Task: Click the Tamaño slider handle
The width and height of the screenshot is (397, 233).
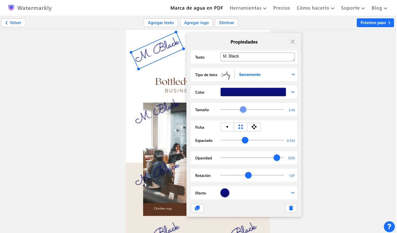Action: pyautogui.click(x=243, y=110)
